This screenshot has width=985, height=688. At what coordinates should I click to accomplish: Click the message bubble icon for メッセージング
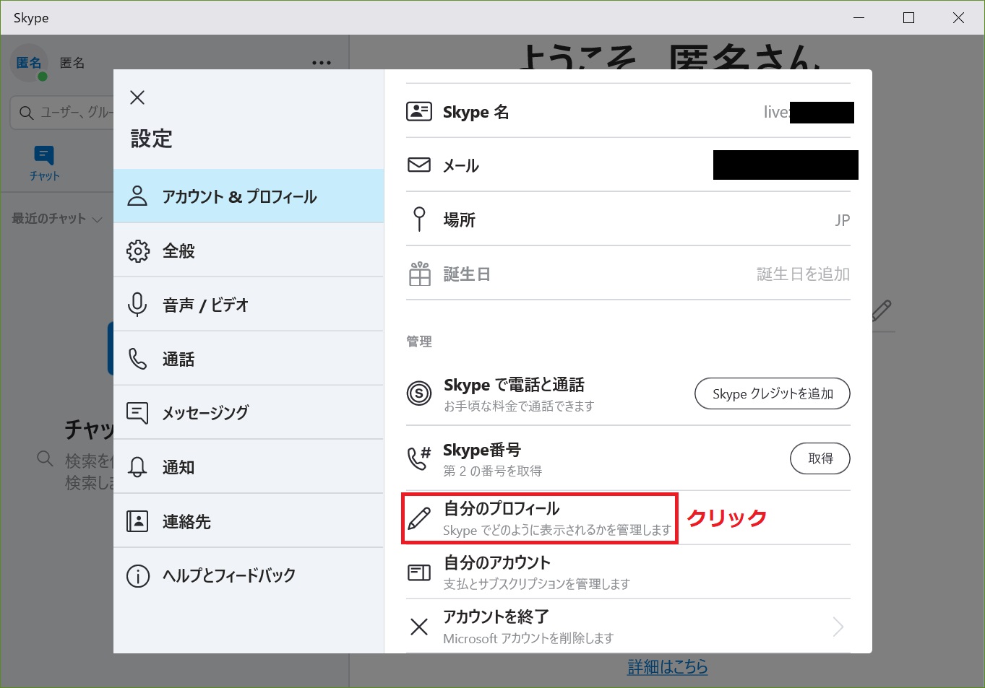point(137,413)
